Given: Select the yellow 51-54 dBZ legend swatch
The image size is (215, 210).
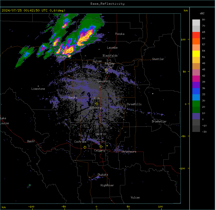Looking at the screenshot, I should click(196, 54).
